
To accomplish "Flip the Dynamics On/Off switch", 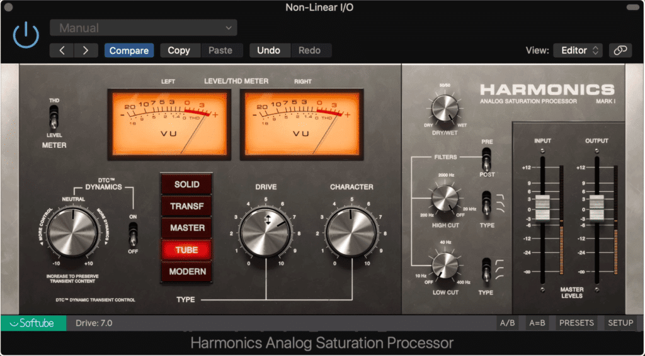I will coord(132,234).
